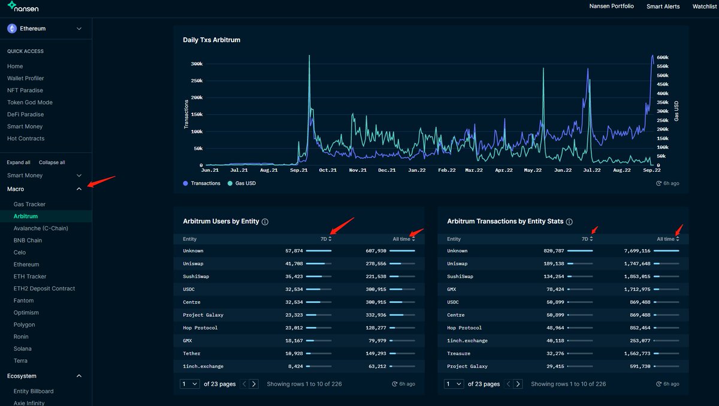Open the Watchlist
The image size is (719, 406).
[x=705, y=6]
